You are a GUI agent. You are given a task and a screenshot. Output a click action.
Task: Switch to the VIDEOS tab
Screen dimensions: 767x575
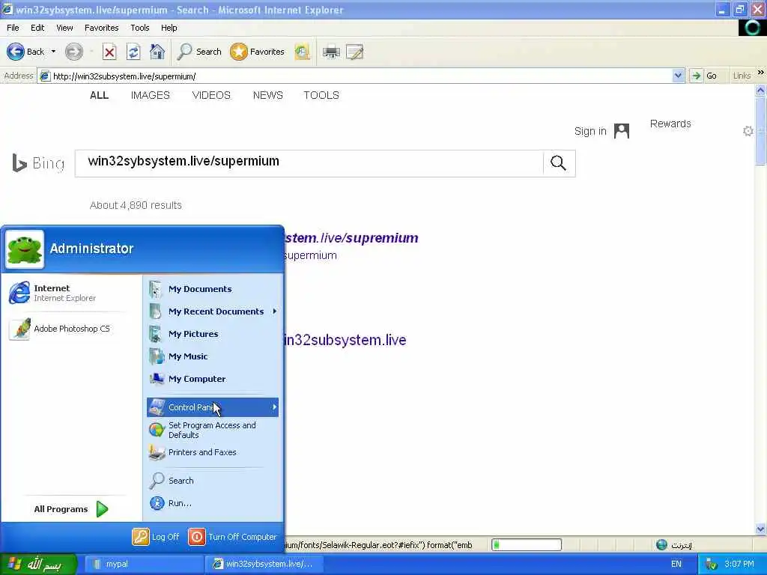pyautogui.click(x=211, y=95)
